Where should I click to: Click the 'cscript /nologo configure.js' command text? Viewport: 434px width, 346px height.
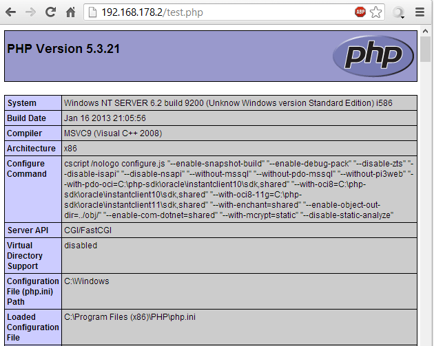click(x=114, y=163)
